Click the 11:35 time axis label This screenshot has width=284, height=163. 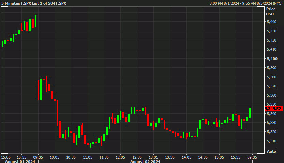pos(104,157)
